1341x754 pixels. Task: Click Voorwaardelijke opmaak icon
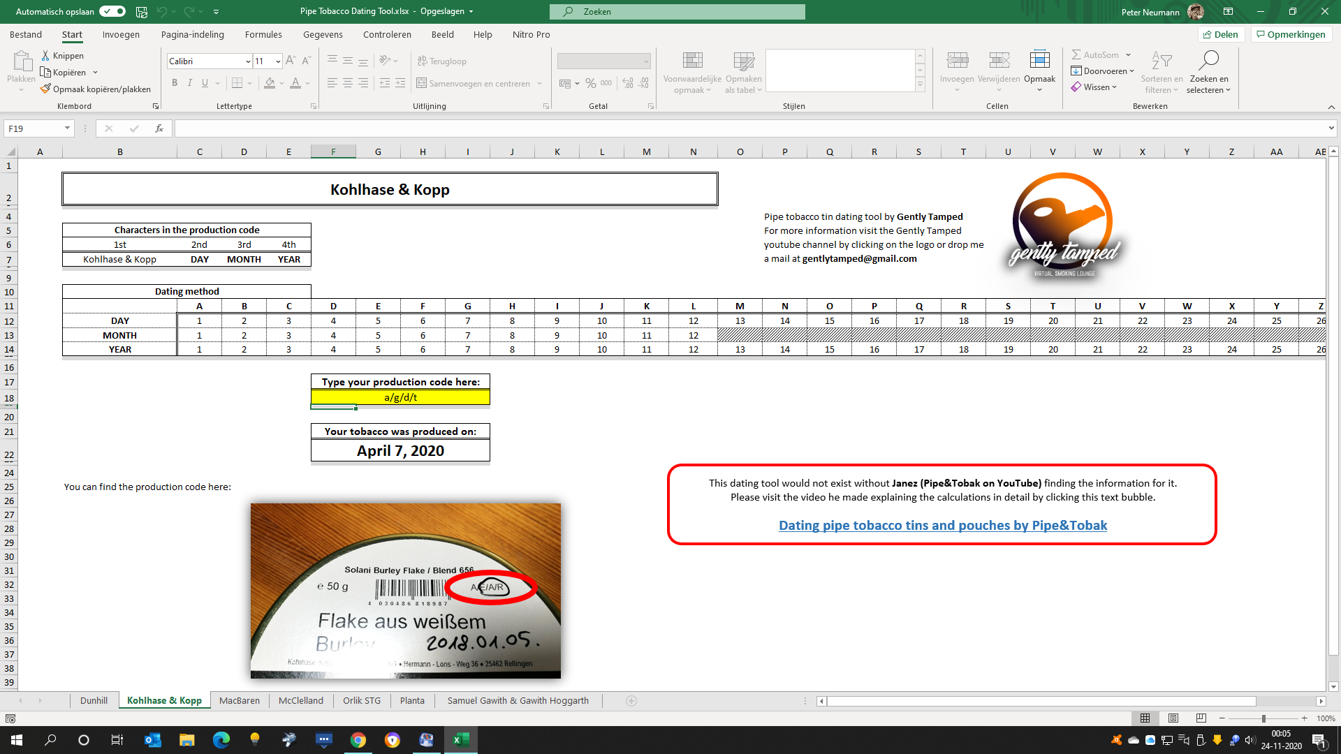coord(692,61)
